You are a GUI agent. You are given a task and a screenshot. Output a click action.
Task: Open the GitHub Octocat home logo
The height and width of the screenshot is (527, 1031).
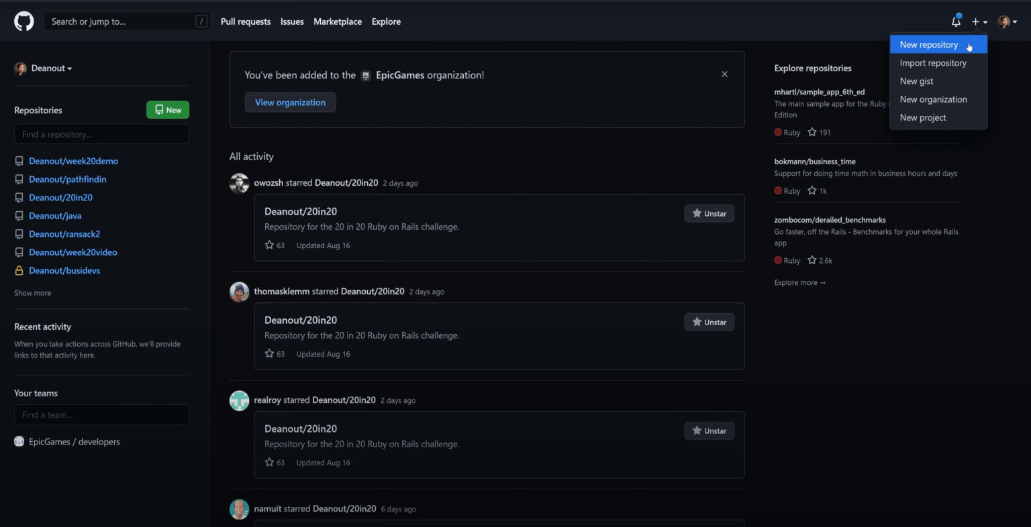pos(24,21)
